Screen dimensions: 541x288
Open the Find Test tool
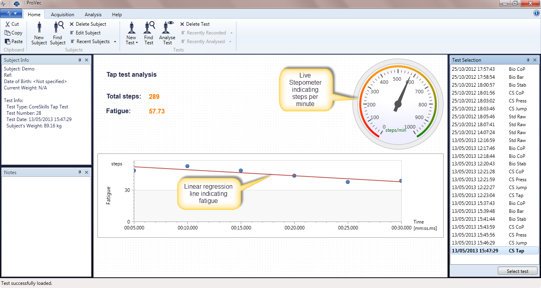[x=149, y=33]
